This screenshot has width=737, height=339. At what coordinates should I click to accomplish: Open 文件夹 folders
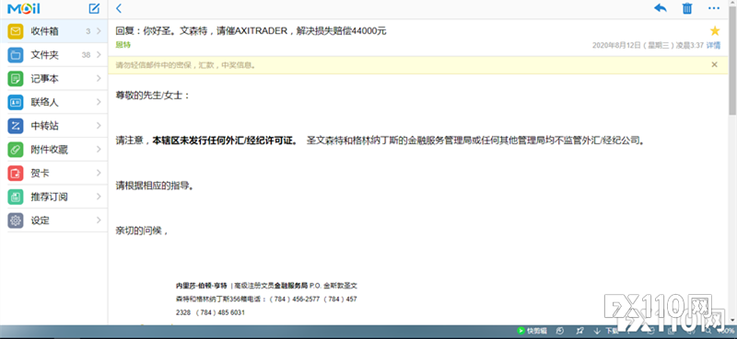pos(54,55)
